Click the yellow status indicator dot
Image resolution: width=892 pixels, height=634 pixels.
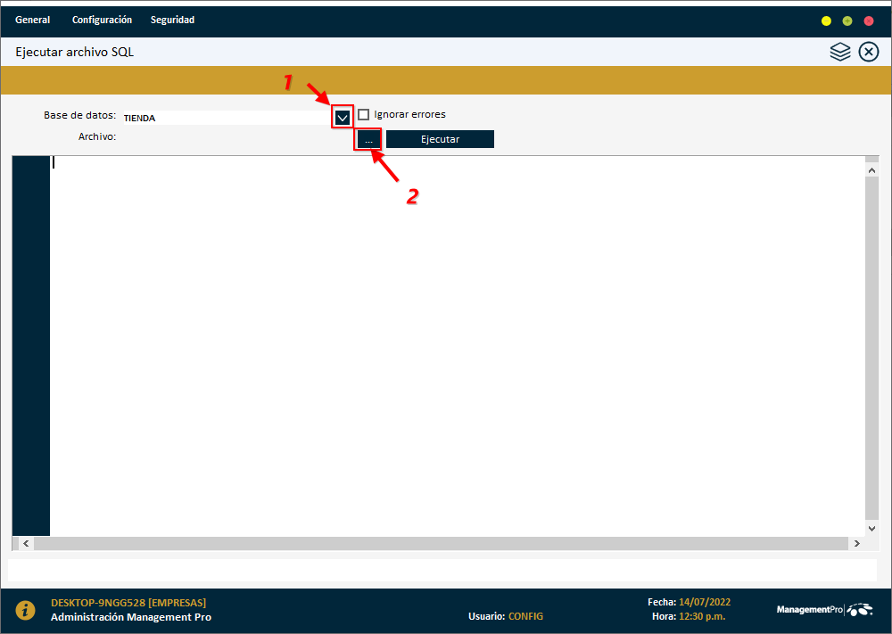coord(826,20)
